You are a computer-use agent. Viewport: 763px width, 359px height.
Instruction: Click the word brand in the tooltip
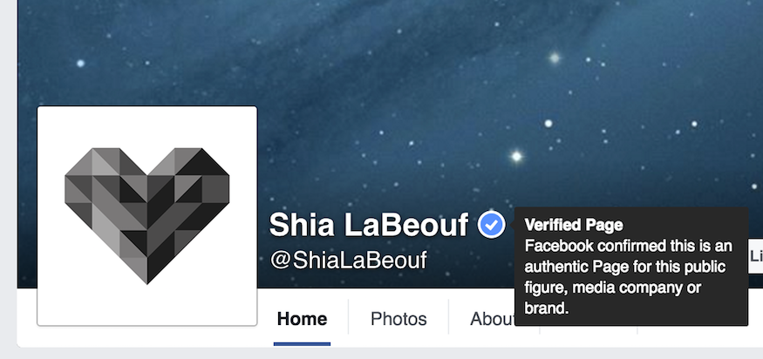pyautogui.click(x=546, y=308)
